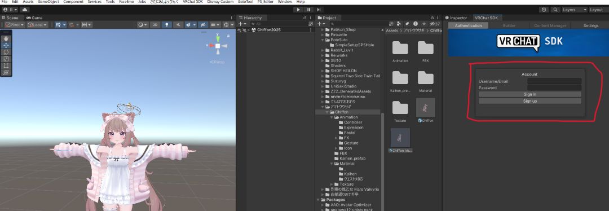
Task: Click the Password input field
Action: coord(554,88)
